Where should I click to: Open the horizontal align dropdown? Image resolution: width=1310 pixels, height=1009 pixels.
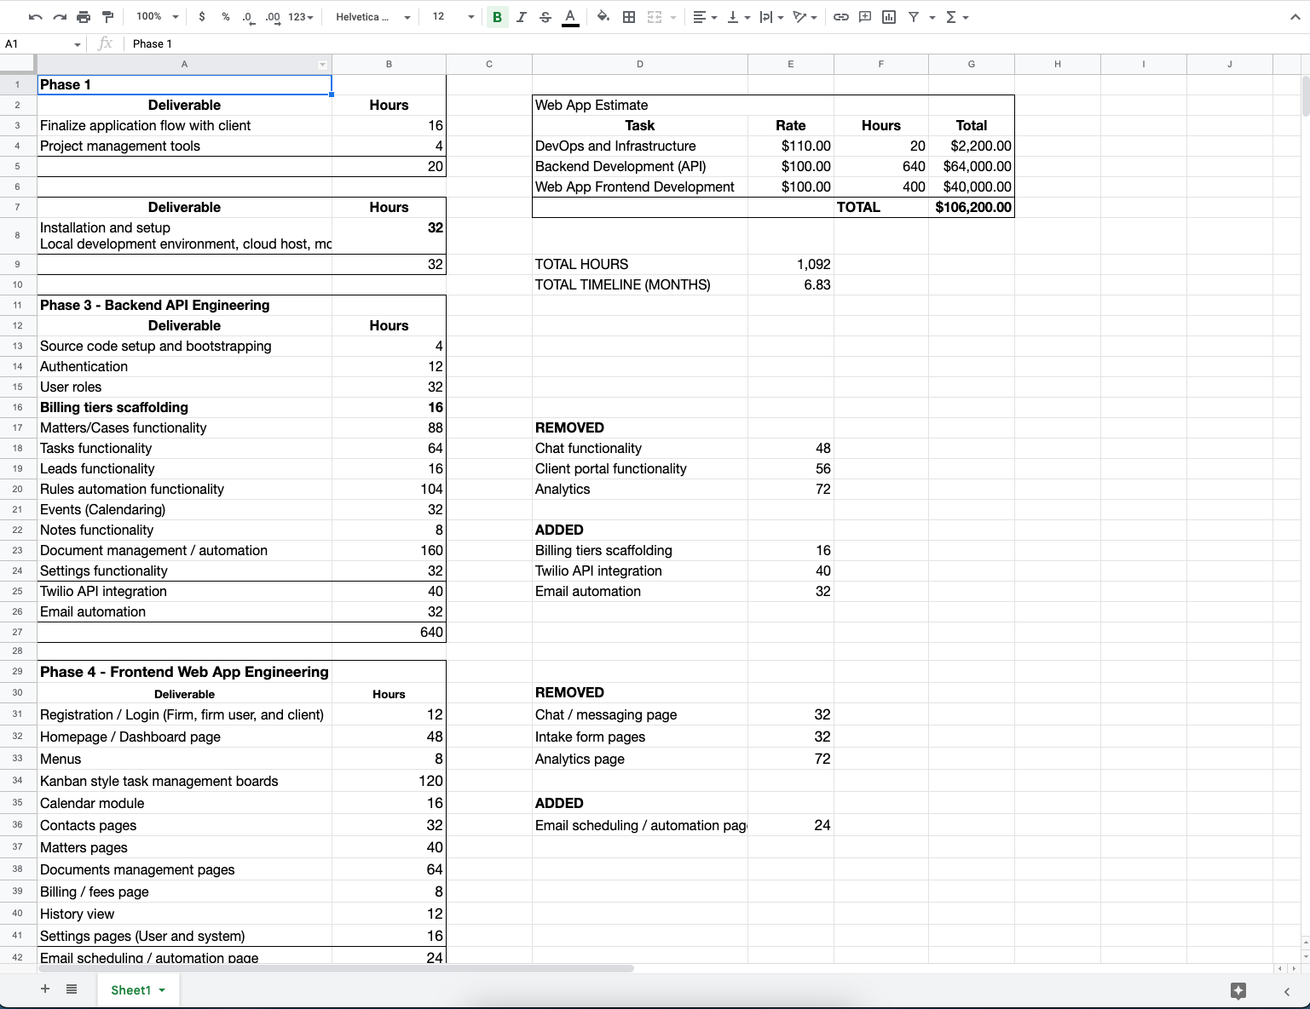[703, 17]
